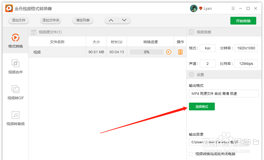Click the 时长(s) column header
Viewport: 264px width, 160px height.
pyautogui.click(x=117, y=42)
